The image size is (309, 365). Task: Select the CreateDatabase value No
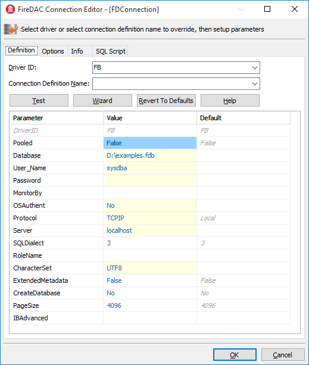pyautogui.click(x=150, y=293)
